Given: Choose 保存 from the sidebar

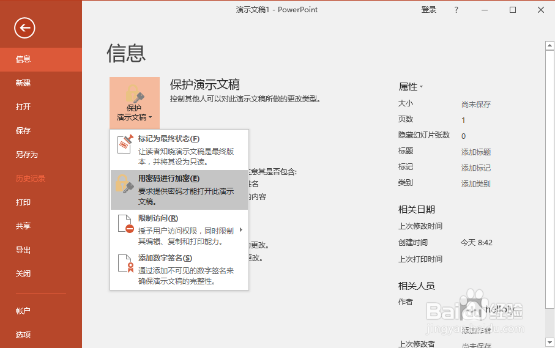Looking at the screenshot, I should click(x=41, y=131).
